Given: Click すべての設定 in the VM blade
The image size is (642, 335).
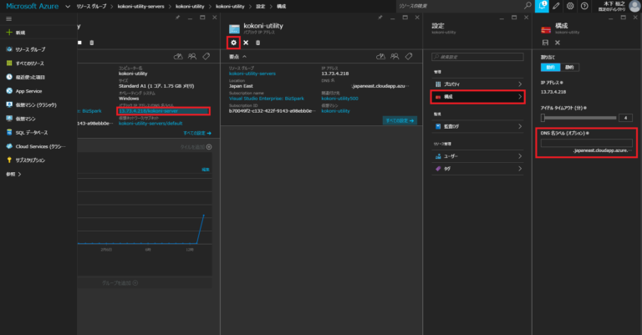Looking at the screenshot, I should (x=197, y=133).
